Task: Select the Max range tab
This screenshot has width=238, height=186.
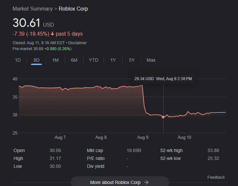Action: (x=151, y=60)
